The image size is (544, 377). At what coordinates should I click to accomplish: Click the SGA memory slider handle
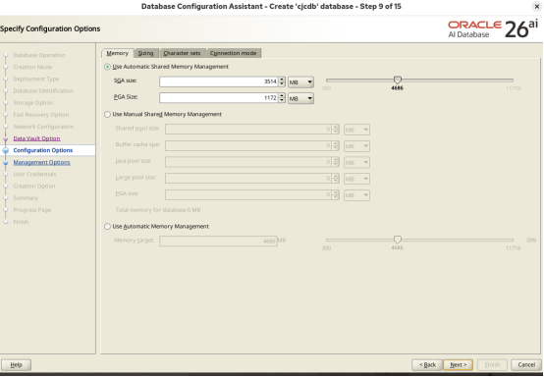[x=398, y=80]
